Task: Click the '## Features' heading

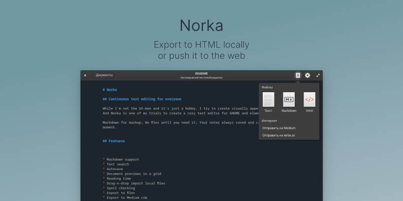Action: pos(114,141)
